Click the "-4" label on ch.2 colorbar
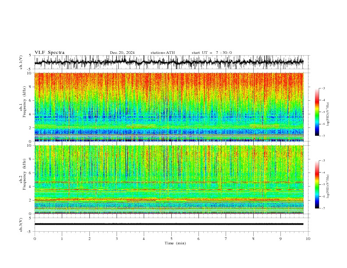 [x=323, y=173]
